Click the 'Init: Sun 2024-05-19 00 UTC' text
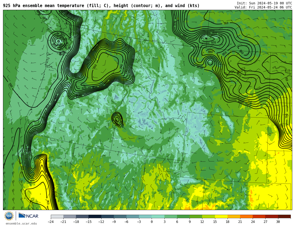Image resolution: width=295 pixels, height=227 pixels. coord(264,3)
